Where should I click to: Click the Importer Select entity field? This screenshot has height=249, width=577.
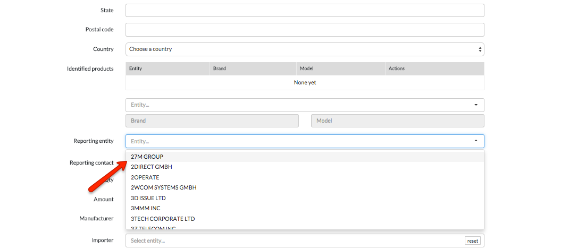click(x=292, y=241)
